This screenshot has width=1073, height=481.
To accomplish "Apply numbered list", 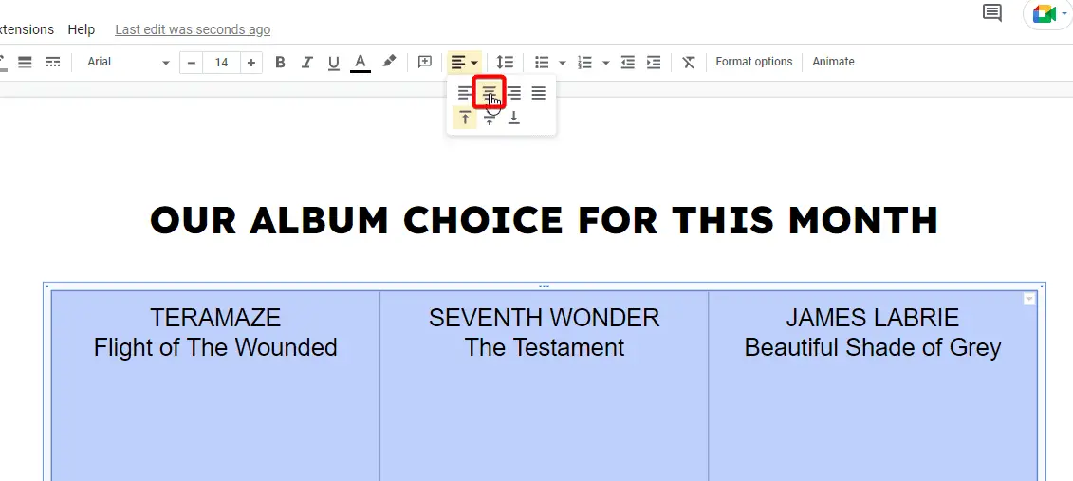I will pos(584,63).
